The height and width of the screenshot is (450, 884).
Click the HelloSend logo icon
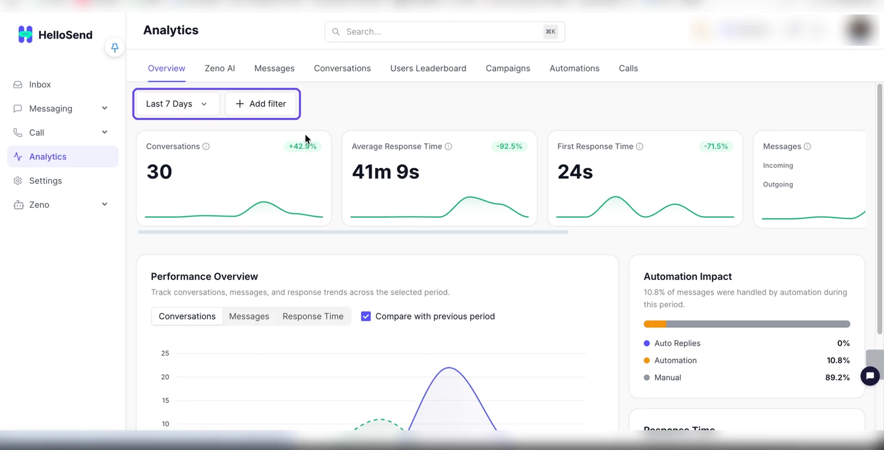tap(25, 34)
